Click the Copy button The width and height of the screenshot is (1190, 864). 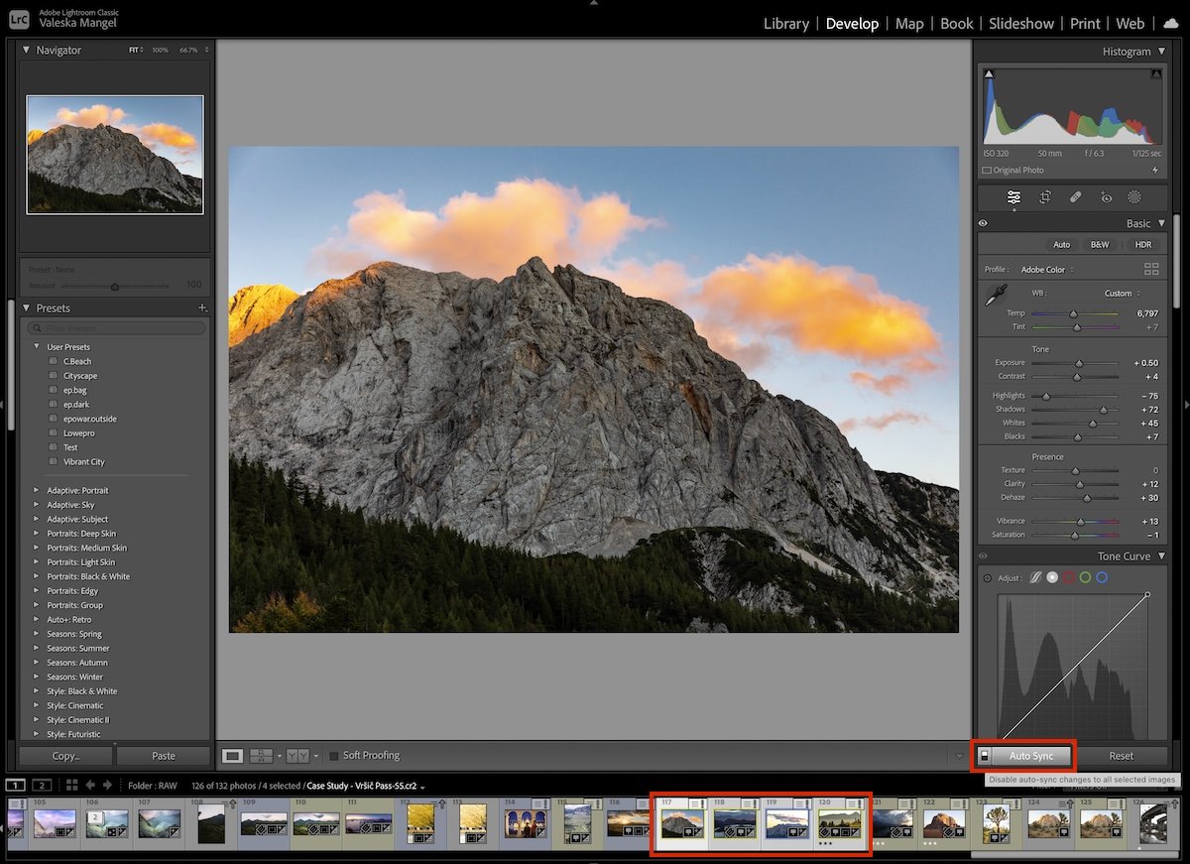point(64,755)
